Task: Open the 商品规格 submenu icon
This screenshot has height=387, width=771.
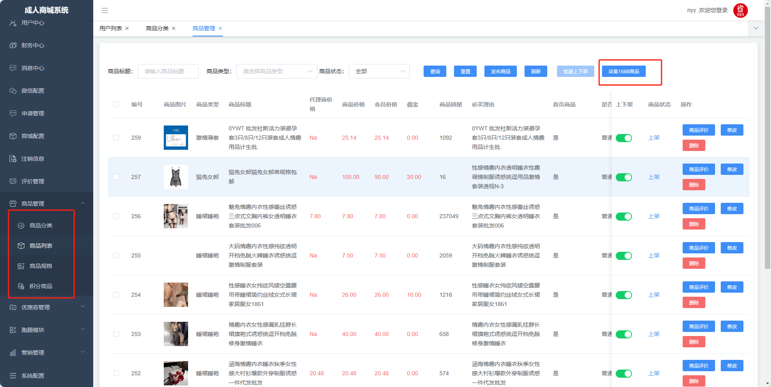Action: (x=21, y=266)
